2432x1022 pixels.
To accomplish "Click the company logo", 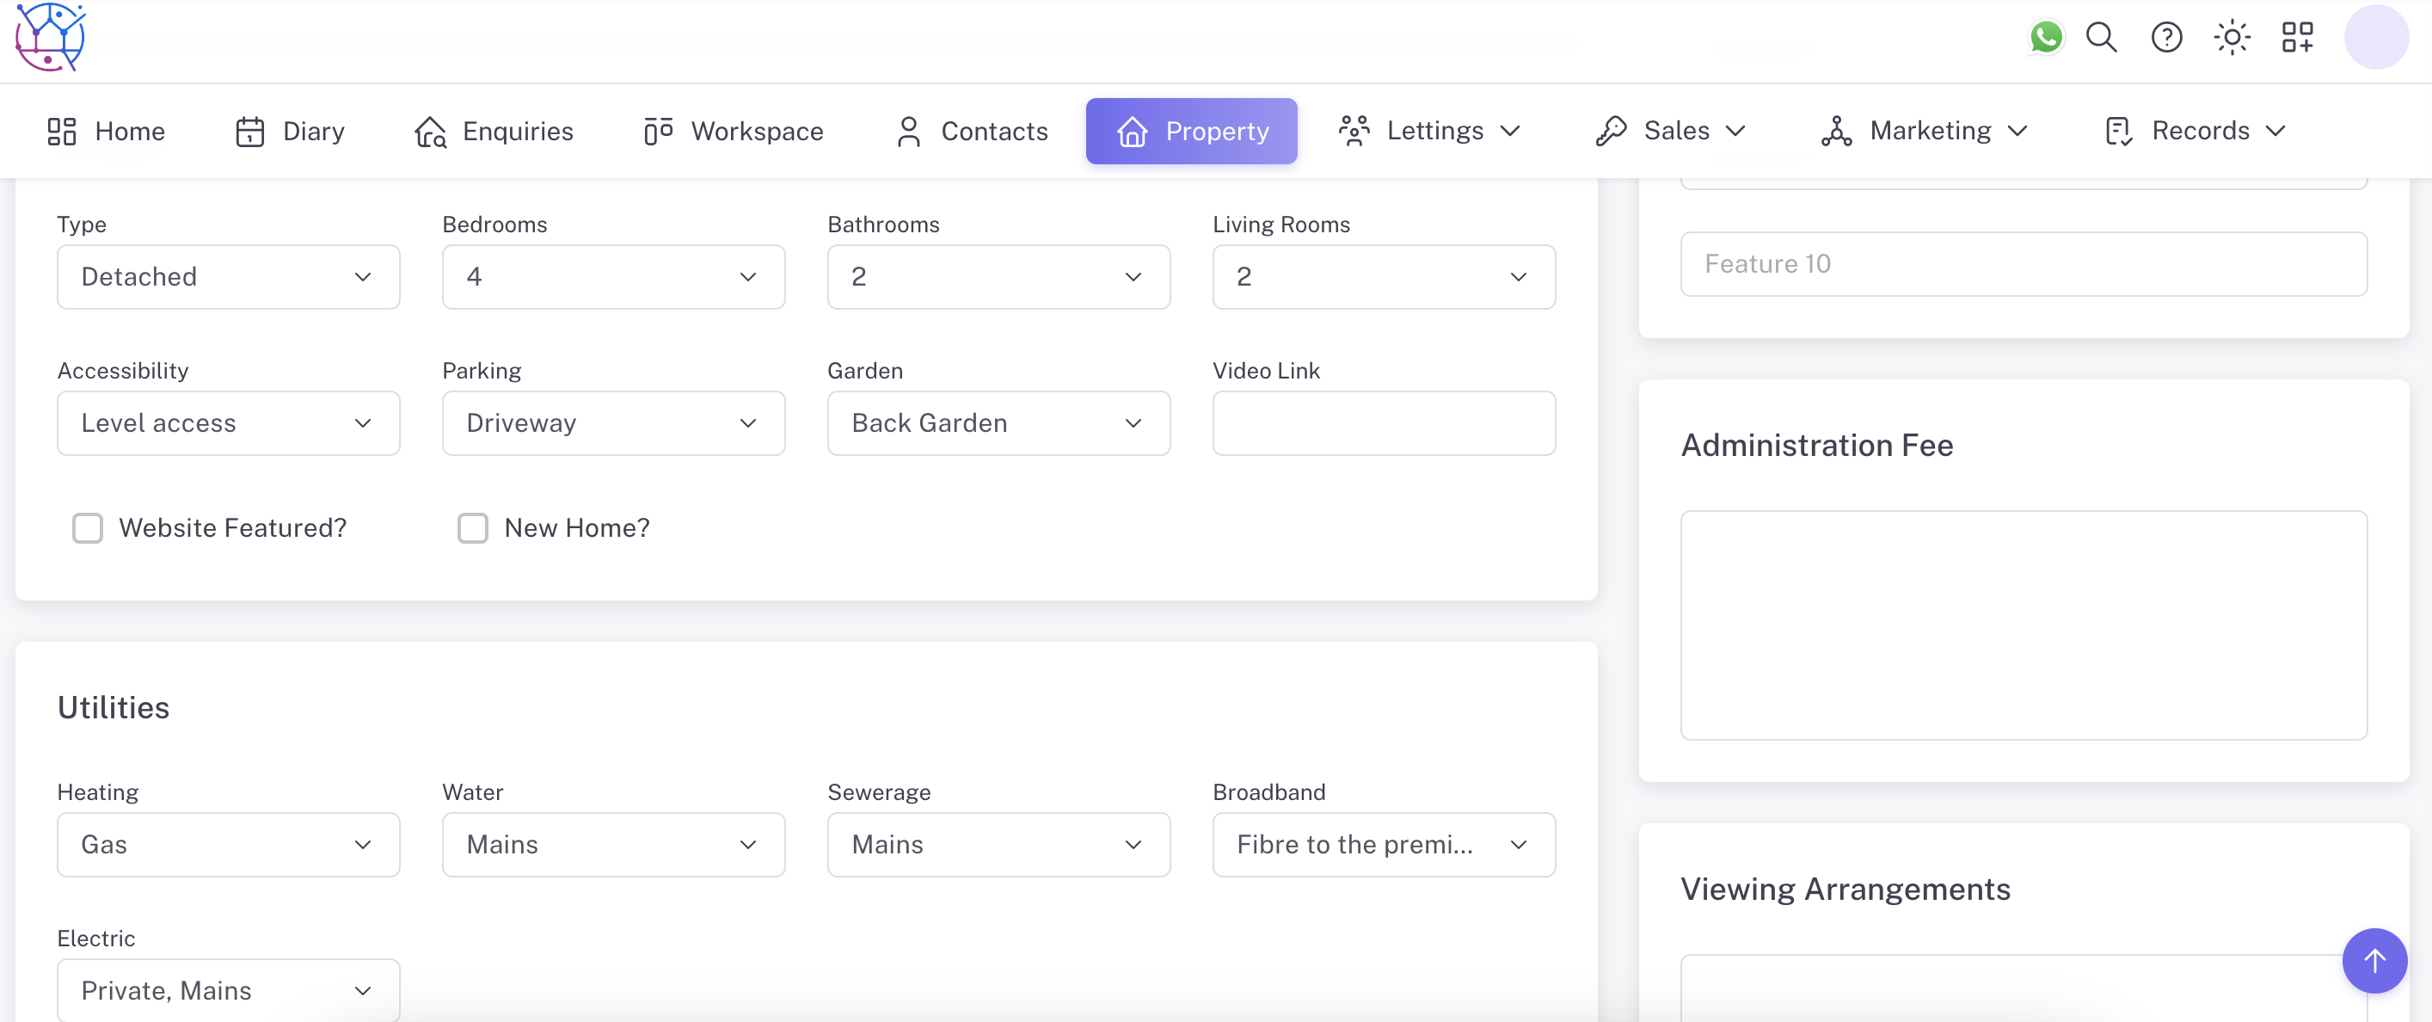I will 51,38.
